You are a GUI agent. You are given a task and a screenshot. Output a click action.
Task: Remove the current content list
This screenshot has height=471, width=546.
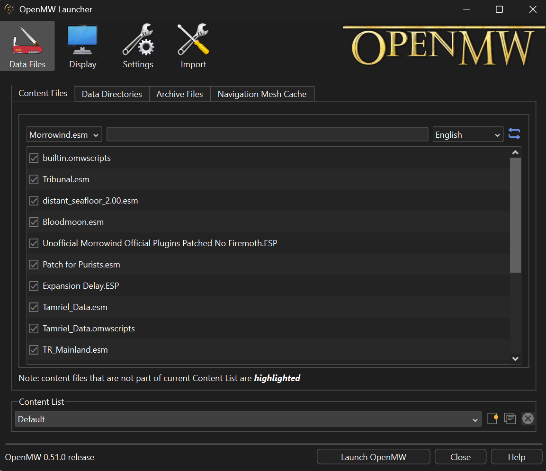(528, 418)
